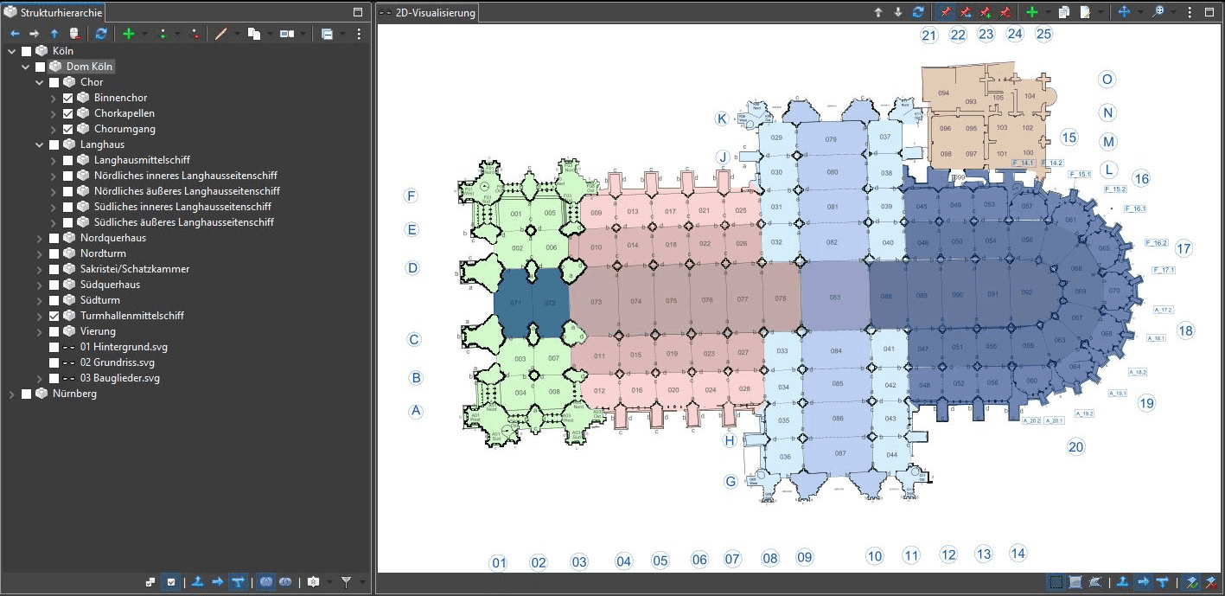Expand the Südquerhaus tree node

(x=40, y=285)
